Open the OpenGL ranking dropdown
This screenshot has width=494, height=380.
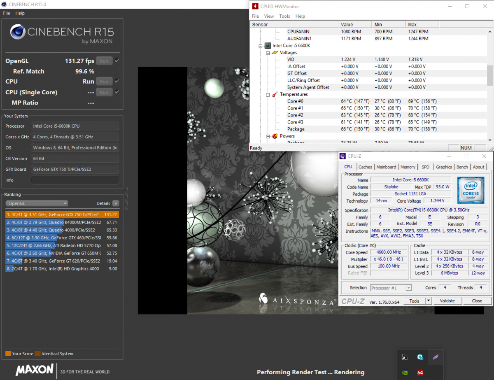coord(37,203)
